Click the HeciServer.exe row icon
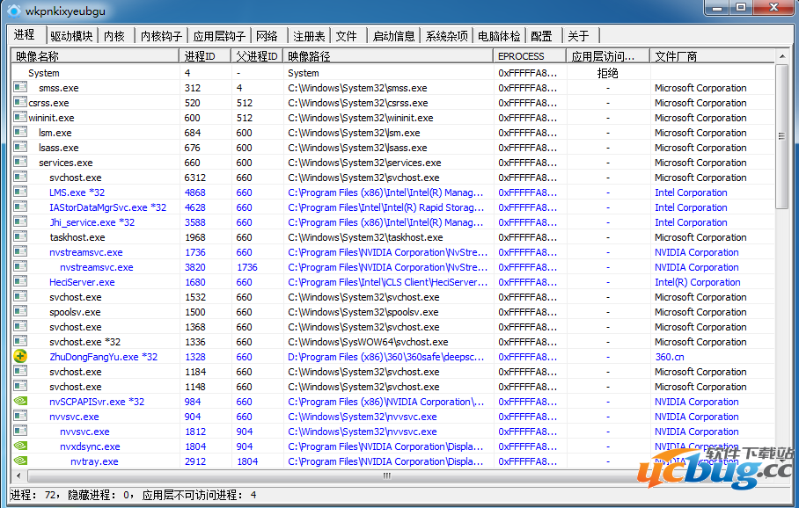Viewport: 799px width, 508px height. click(x=20, y=281)
